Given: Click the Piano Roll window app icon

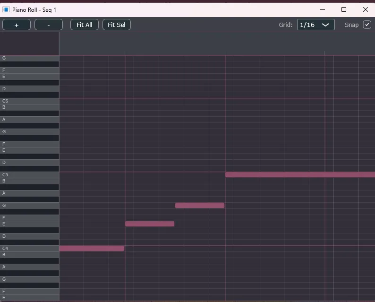Looking at the screenshot, I should (6, 9).
